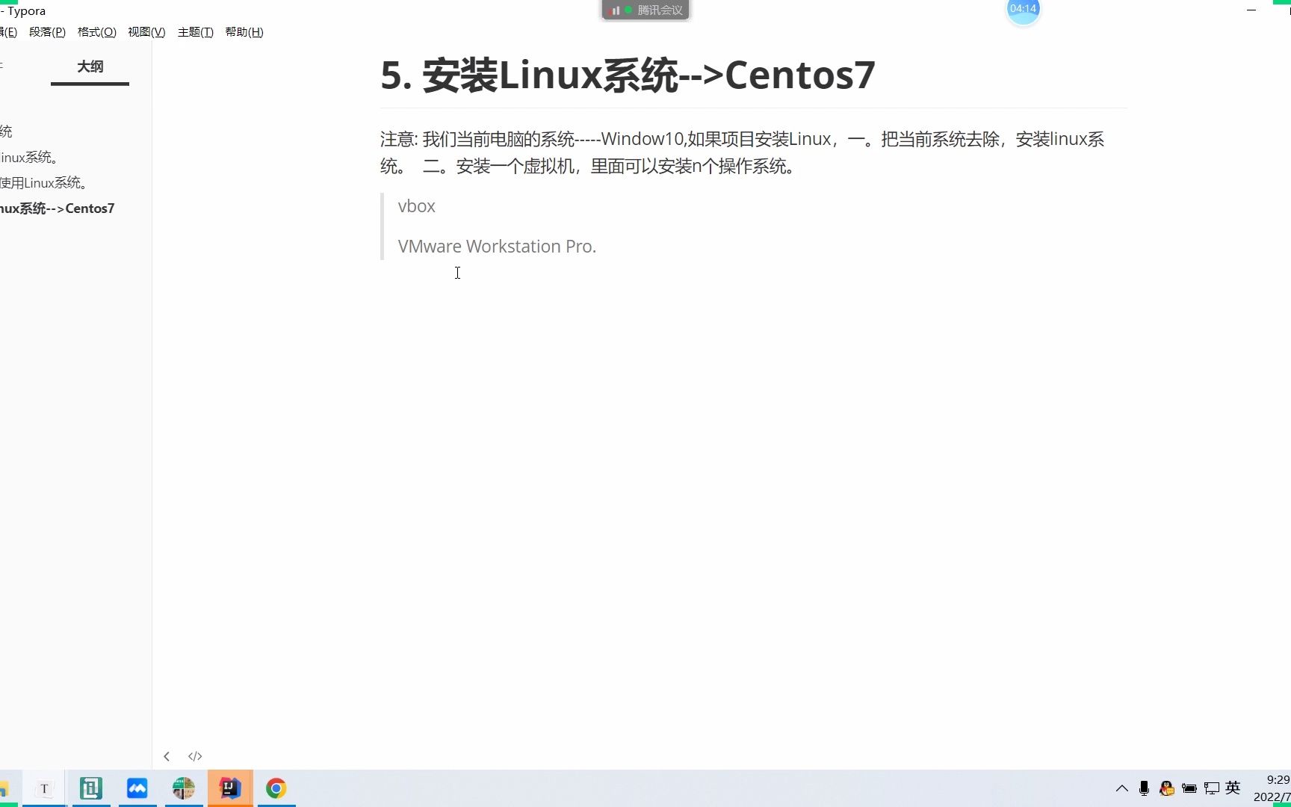Click the Tencent Meeting signal indicator
The height and width of the screenshot is (807, 1291).
(x=615, y=10)
